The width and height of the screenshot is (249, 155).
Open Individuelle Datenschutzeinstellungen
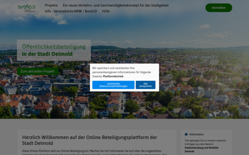click(x=113, y=85)
